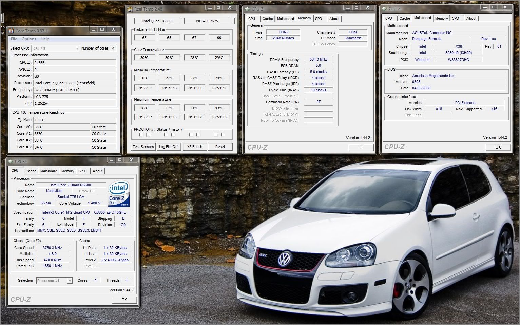Click OK in CPU-Z Mainboard window
Viewport: 520px width, 325px height.
(498, 147)
